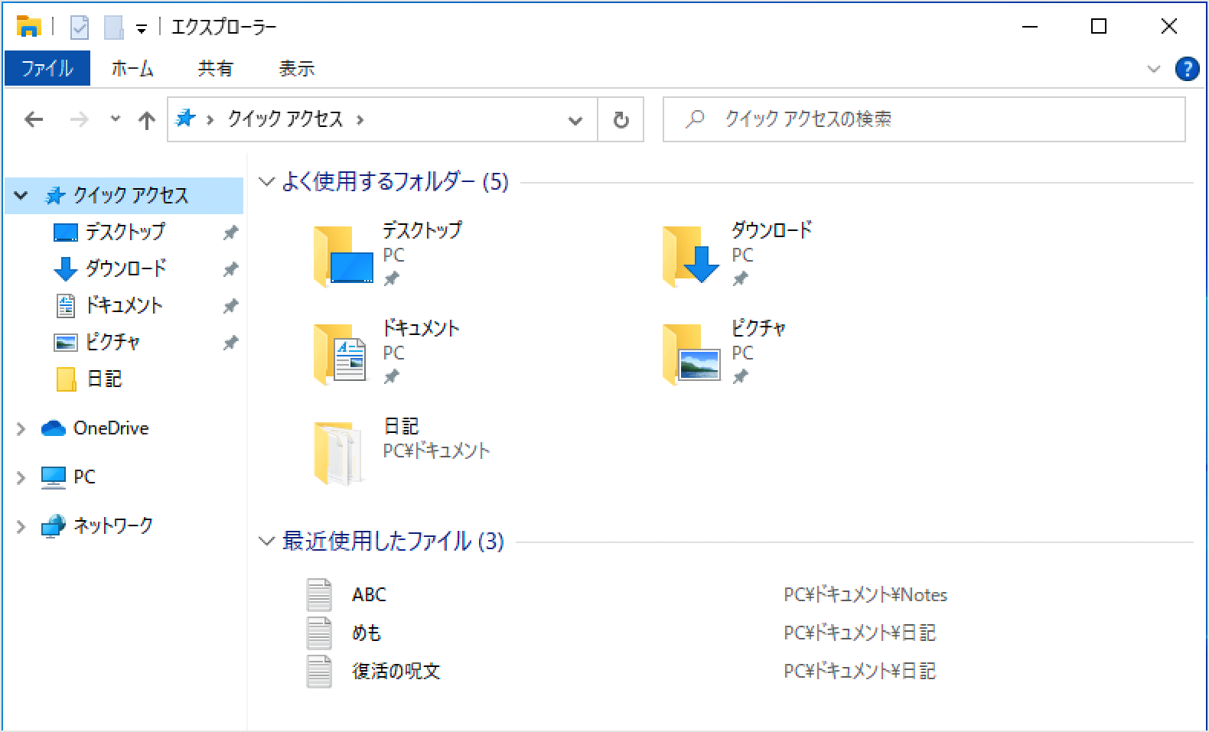Select the ABC recent file

pyautogui.click(x=369, y=594)
